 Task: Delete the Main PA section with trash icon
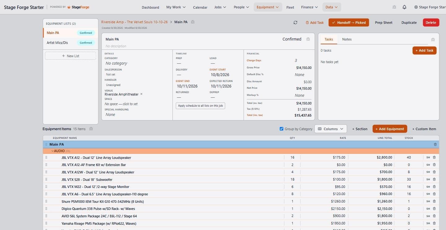point(435,144)
